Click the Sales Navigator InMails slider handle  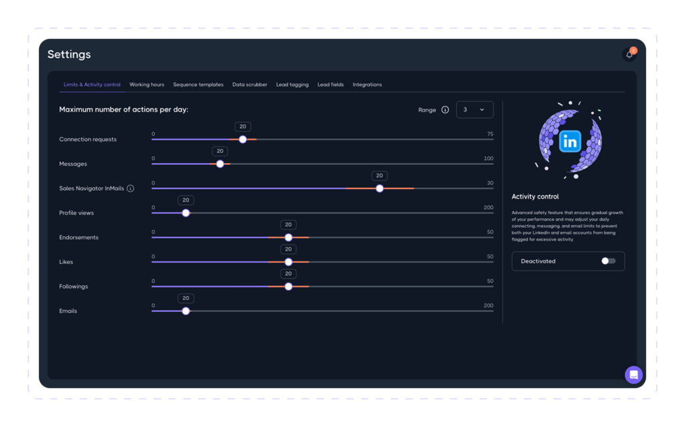(379, 188)
